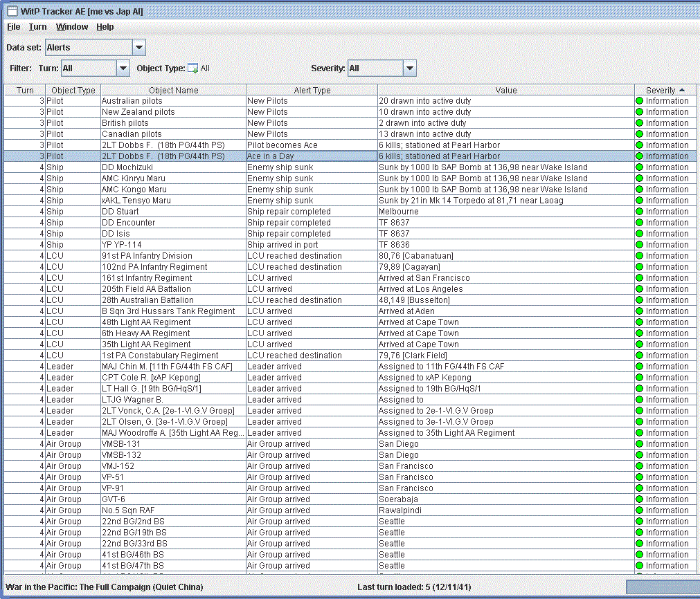
Task: Click green severity icon for MAJ Chin M. row
Action: (x=639, y=366)
